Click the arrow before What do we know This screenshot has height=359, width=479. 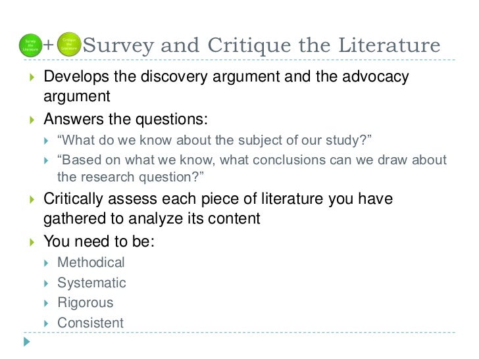tap(46, 141)
